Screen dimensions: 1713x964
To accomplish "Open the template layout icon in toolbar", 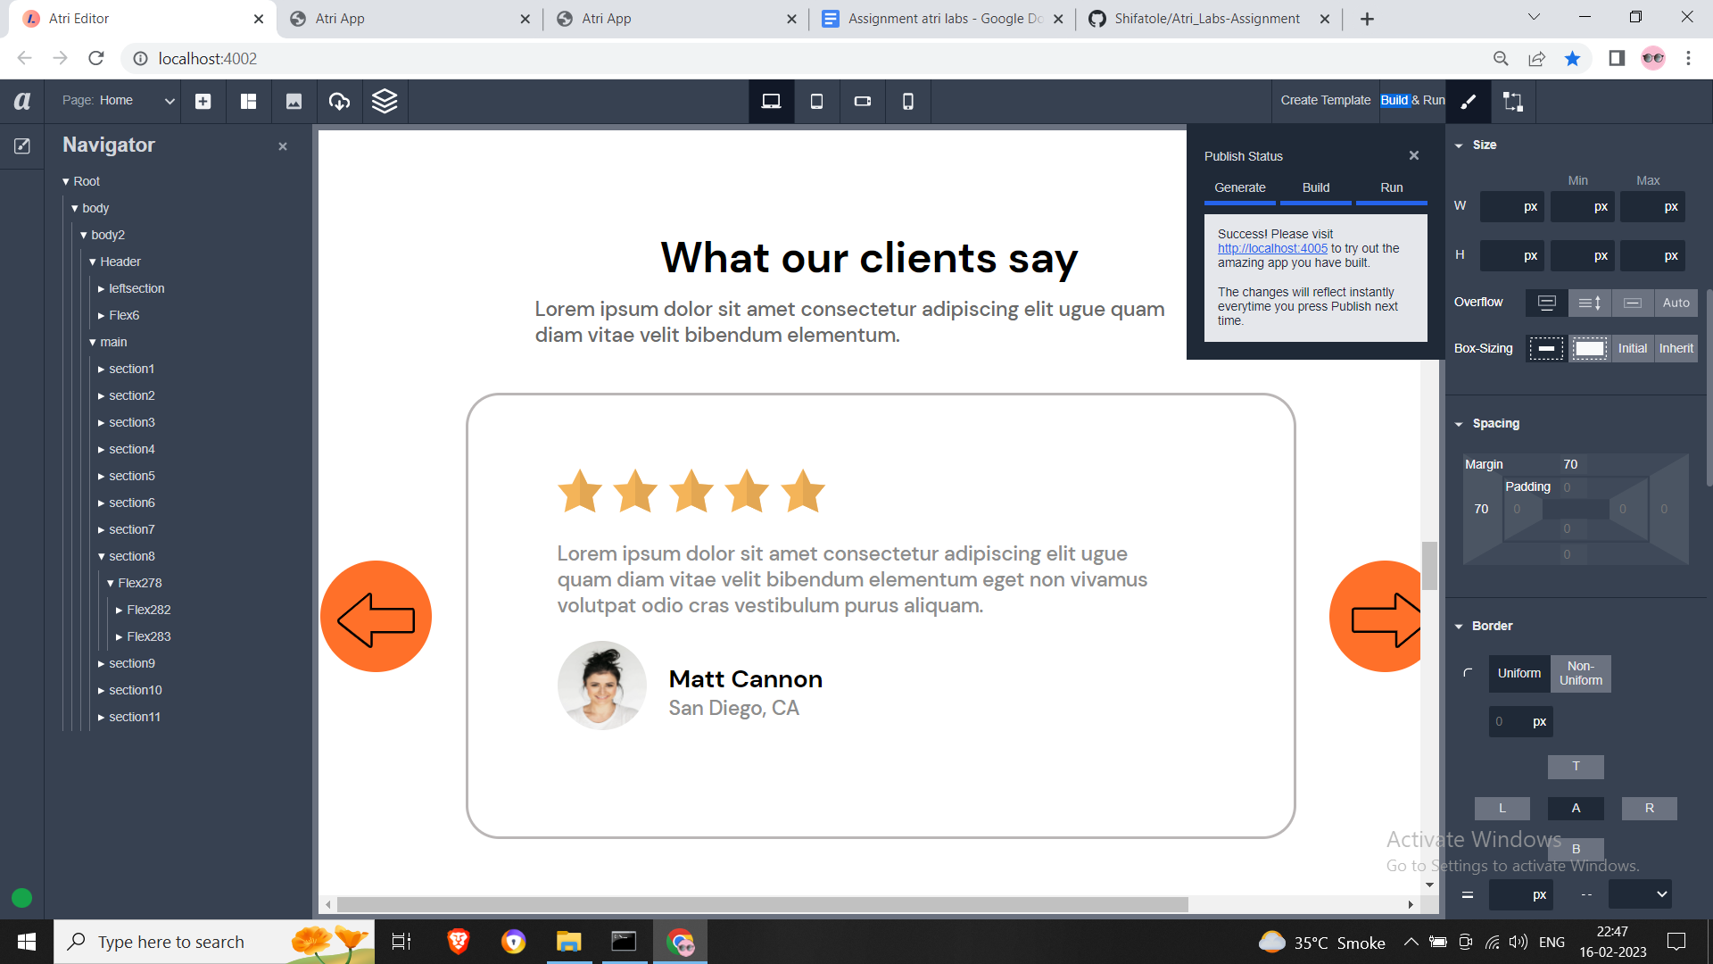I will tap(249, 102).
